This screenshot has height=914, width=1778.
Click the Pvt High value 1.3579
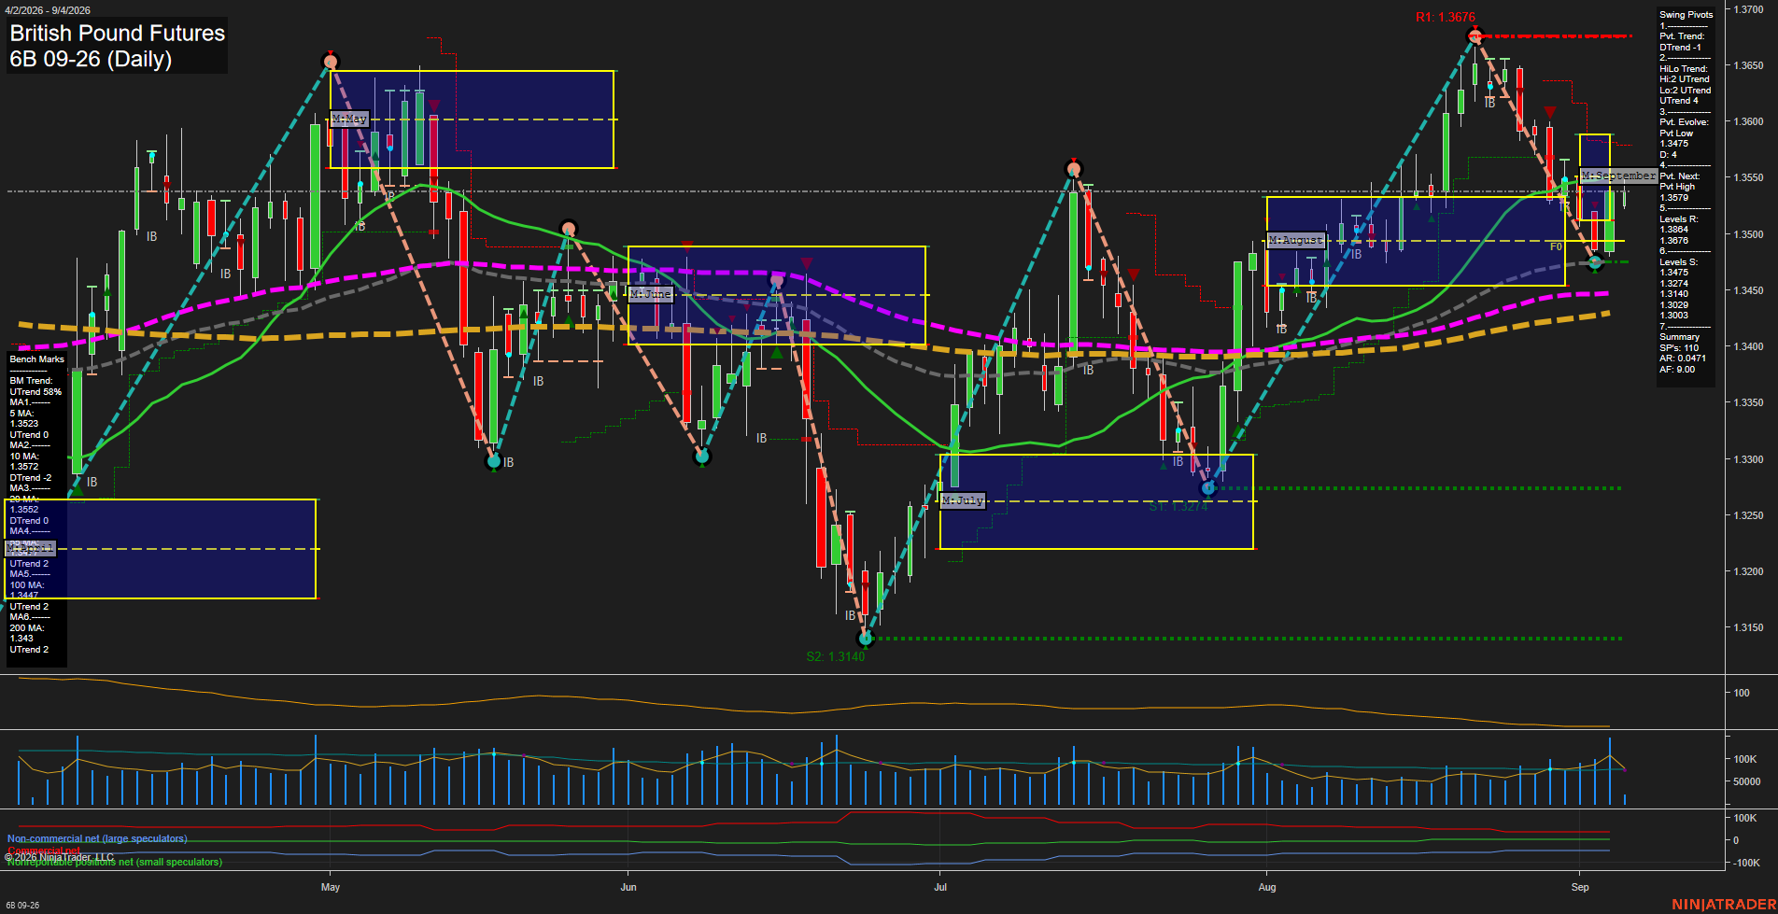click(x=1674, y=198)
